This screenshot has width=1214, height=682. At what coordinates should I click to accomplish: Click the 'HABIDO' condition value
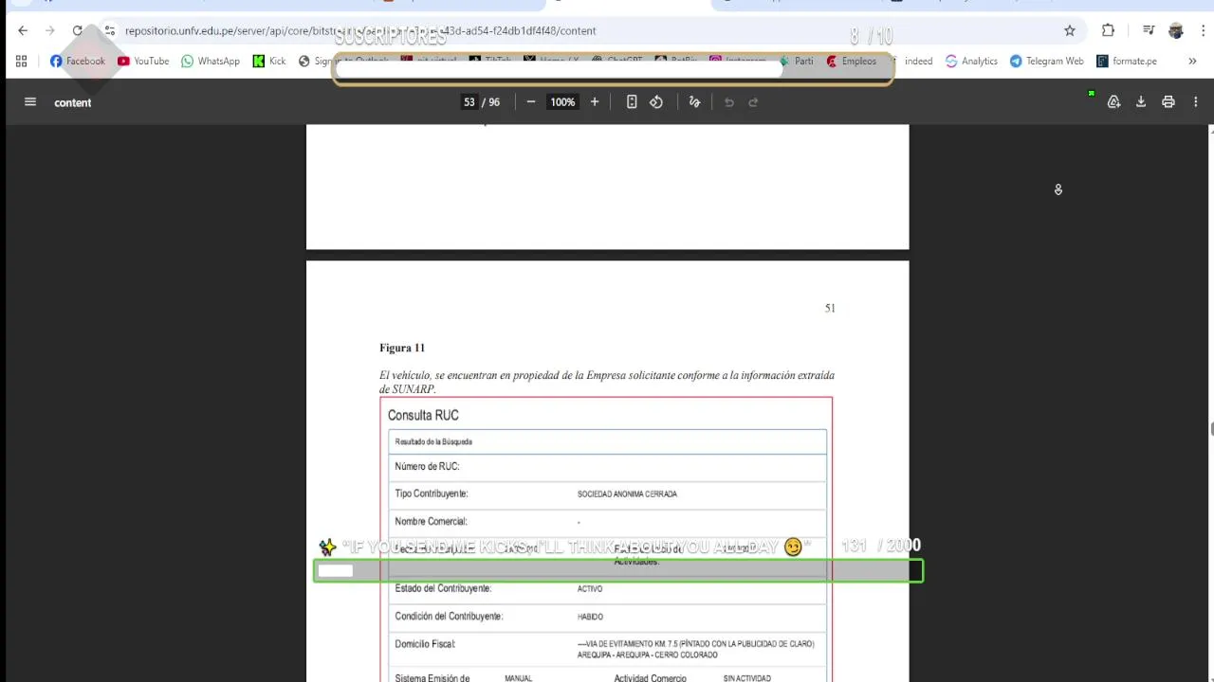coord(590,617)
